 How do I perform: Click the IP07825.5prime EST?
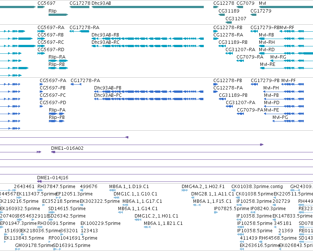[216, 212]
